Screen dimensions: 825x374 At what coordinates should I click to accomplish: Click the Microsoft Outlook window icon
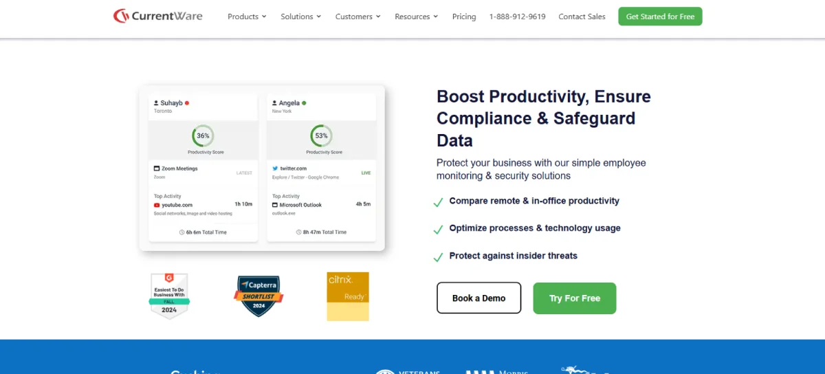click(275, 205)
